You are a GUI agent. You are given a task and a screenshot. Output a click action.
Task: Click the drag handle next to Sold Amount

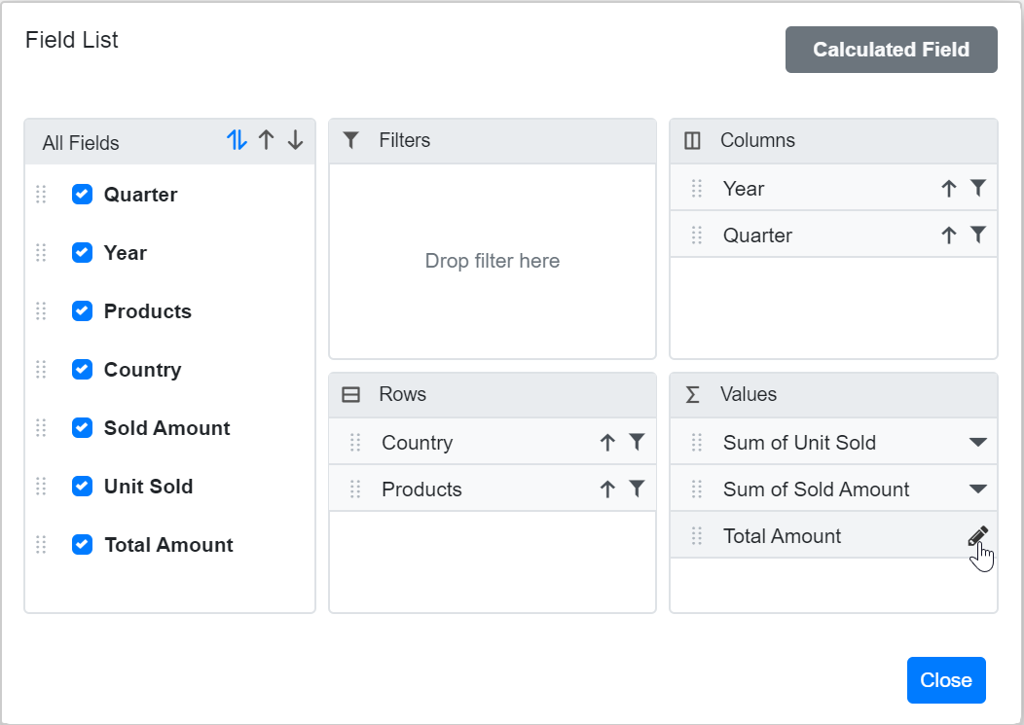41,427
